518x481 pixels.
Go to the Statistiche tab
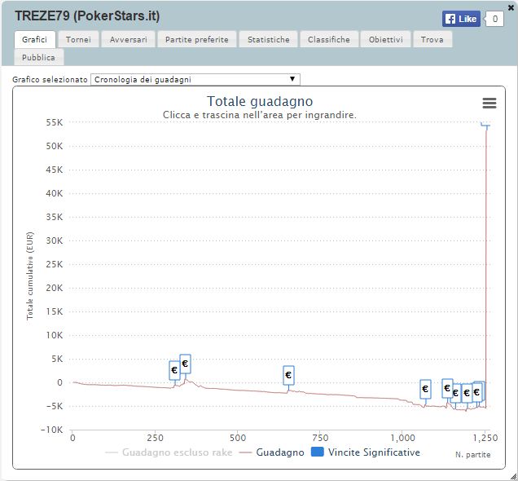click(269, 40)
